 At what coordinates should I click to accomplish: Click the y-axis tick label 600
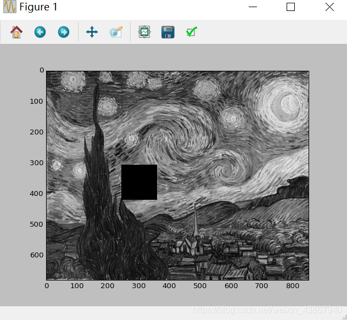37,255
